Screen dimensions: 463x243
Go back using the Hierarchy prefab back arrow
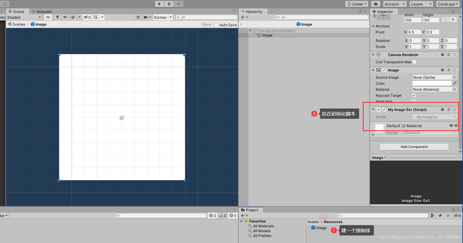tap(241, 24)
